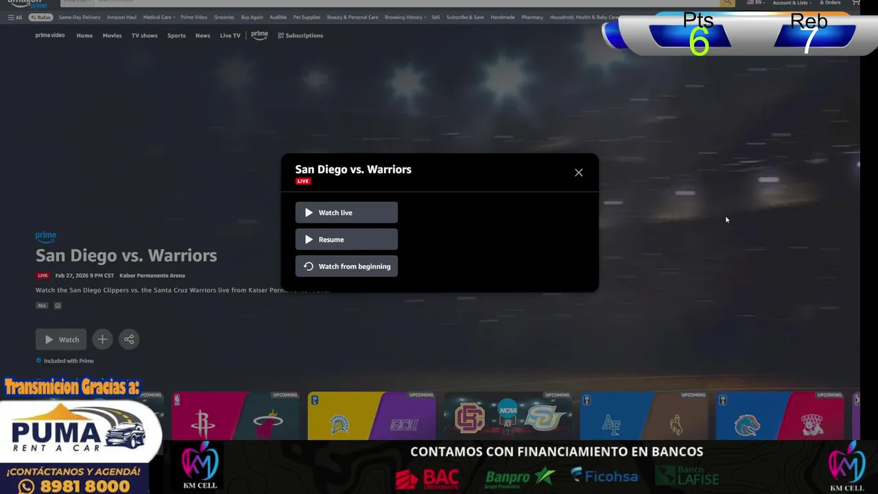Open the EN language selector
This screenshot has width=878, height=494.
[x=755, y=3]
